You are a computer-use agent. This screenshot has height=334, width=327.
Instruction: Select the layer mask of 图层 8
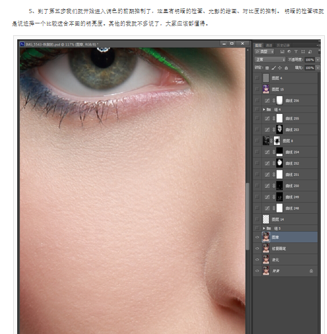pyautogui.click(x=277, y=141)
